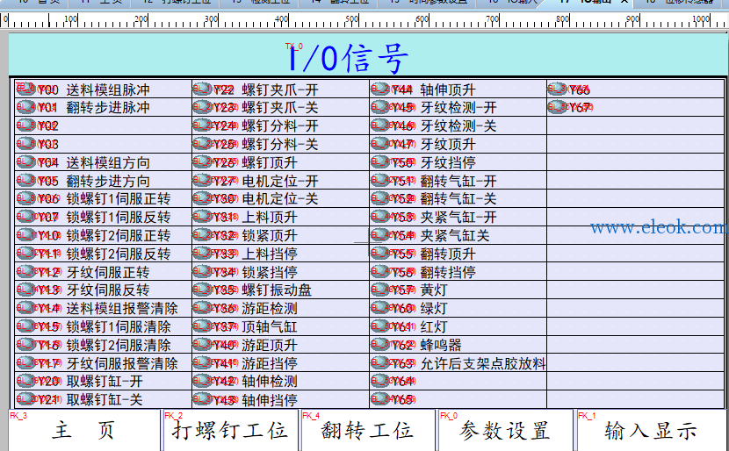The image size is (729, 451).
Task: Toggle the Y43 轴伸挡停 bit lamp
Action: coord(202,398)
